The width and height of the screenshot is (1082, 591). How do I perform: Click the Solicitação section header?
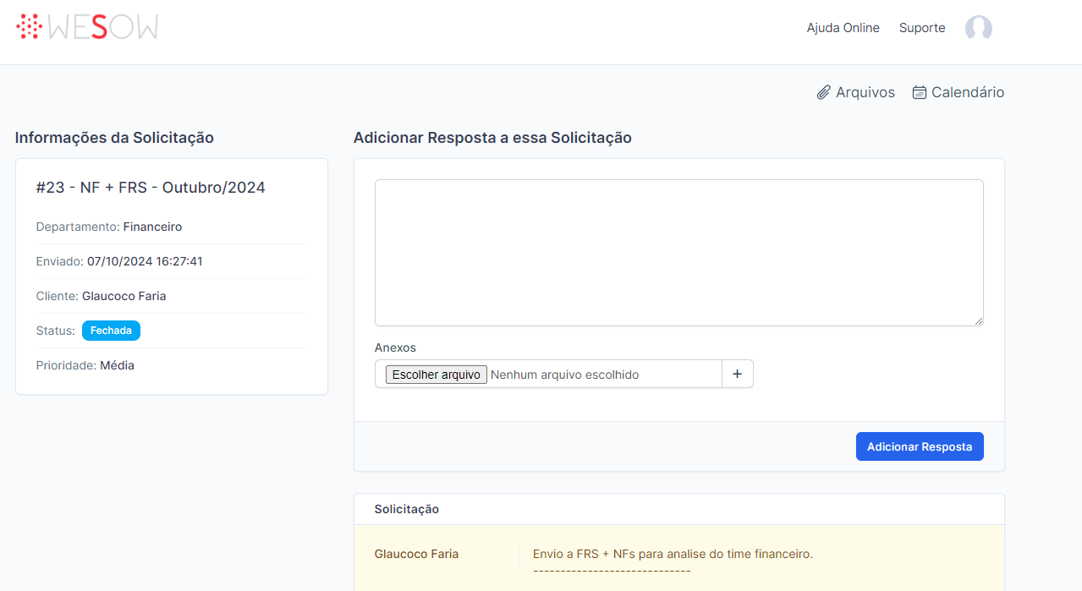tap(407, 509)
